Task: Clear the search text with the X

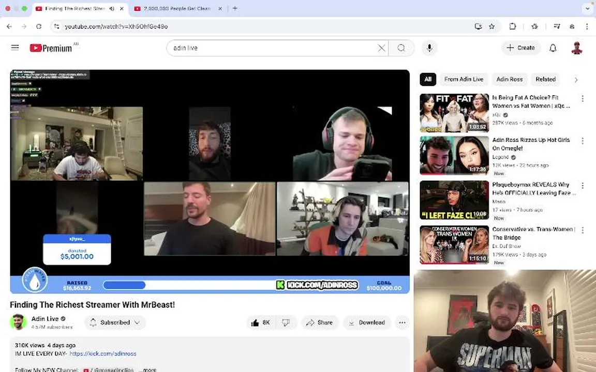Action: (x=381, y=48)
